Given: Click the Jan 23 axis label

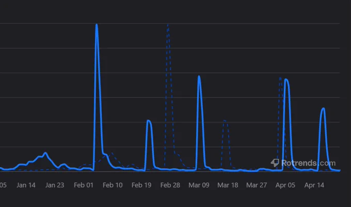Looking at the screenshot, I should (x=55, y=185).
